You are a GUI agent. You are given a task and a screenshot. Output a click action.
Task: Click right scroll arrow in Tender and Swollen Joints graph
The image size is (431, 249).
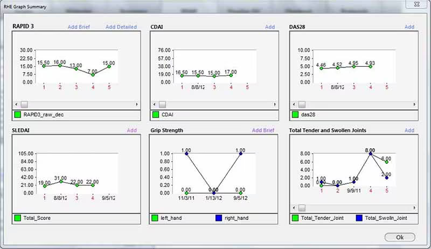tap(414, 208)
